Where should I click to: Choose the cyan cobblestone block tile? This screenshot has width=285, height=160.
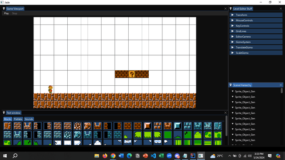pos(67,135)
